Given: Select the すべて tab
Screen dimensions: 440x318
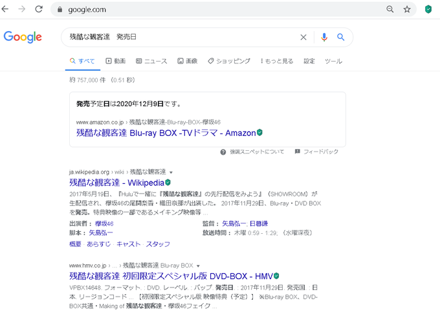Looking at the screenshot, I should 83,61.
